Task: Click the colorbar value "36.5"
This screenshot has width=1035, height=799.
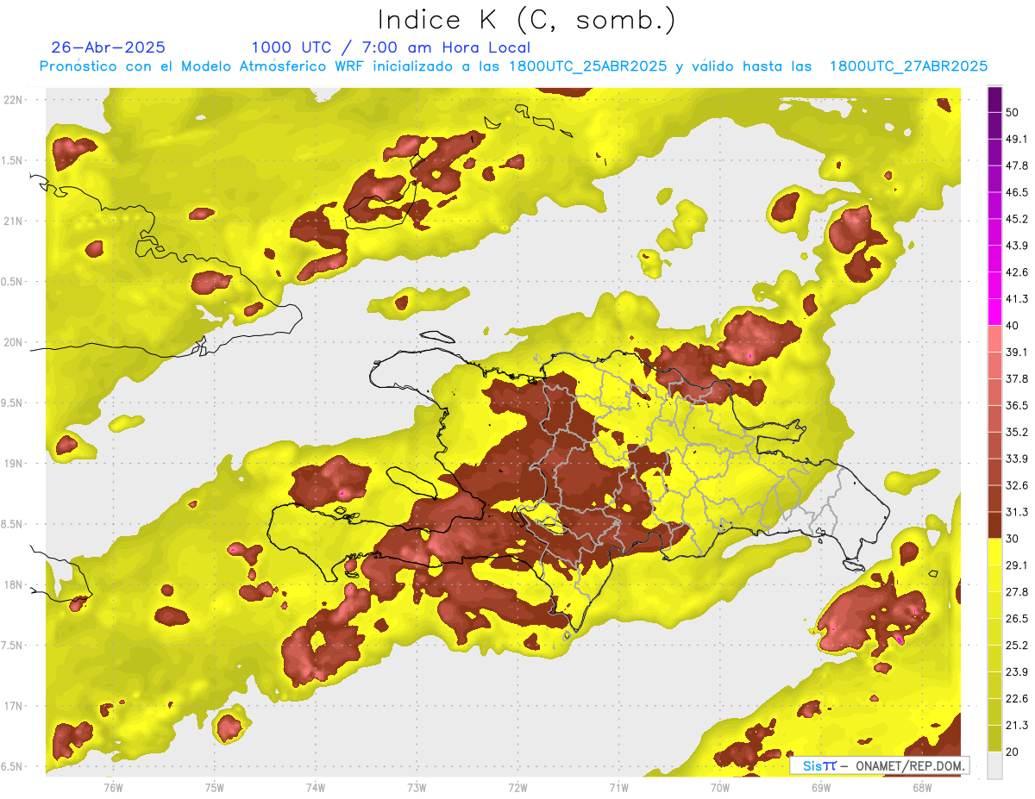Action: 1017,405
